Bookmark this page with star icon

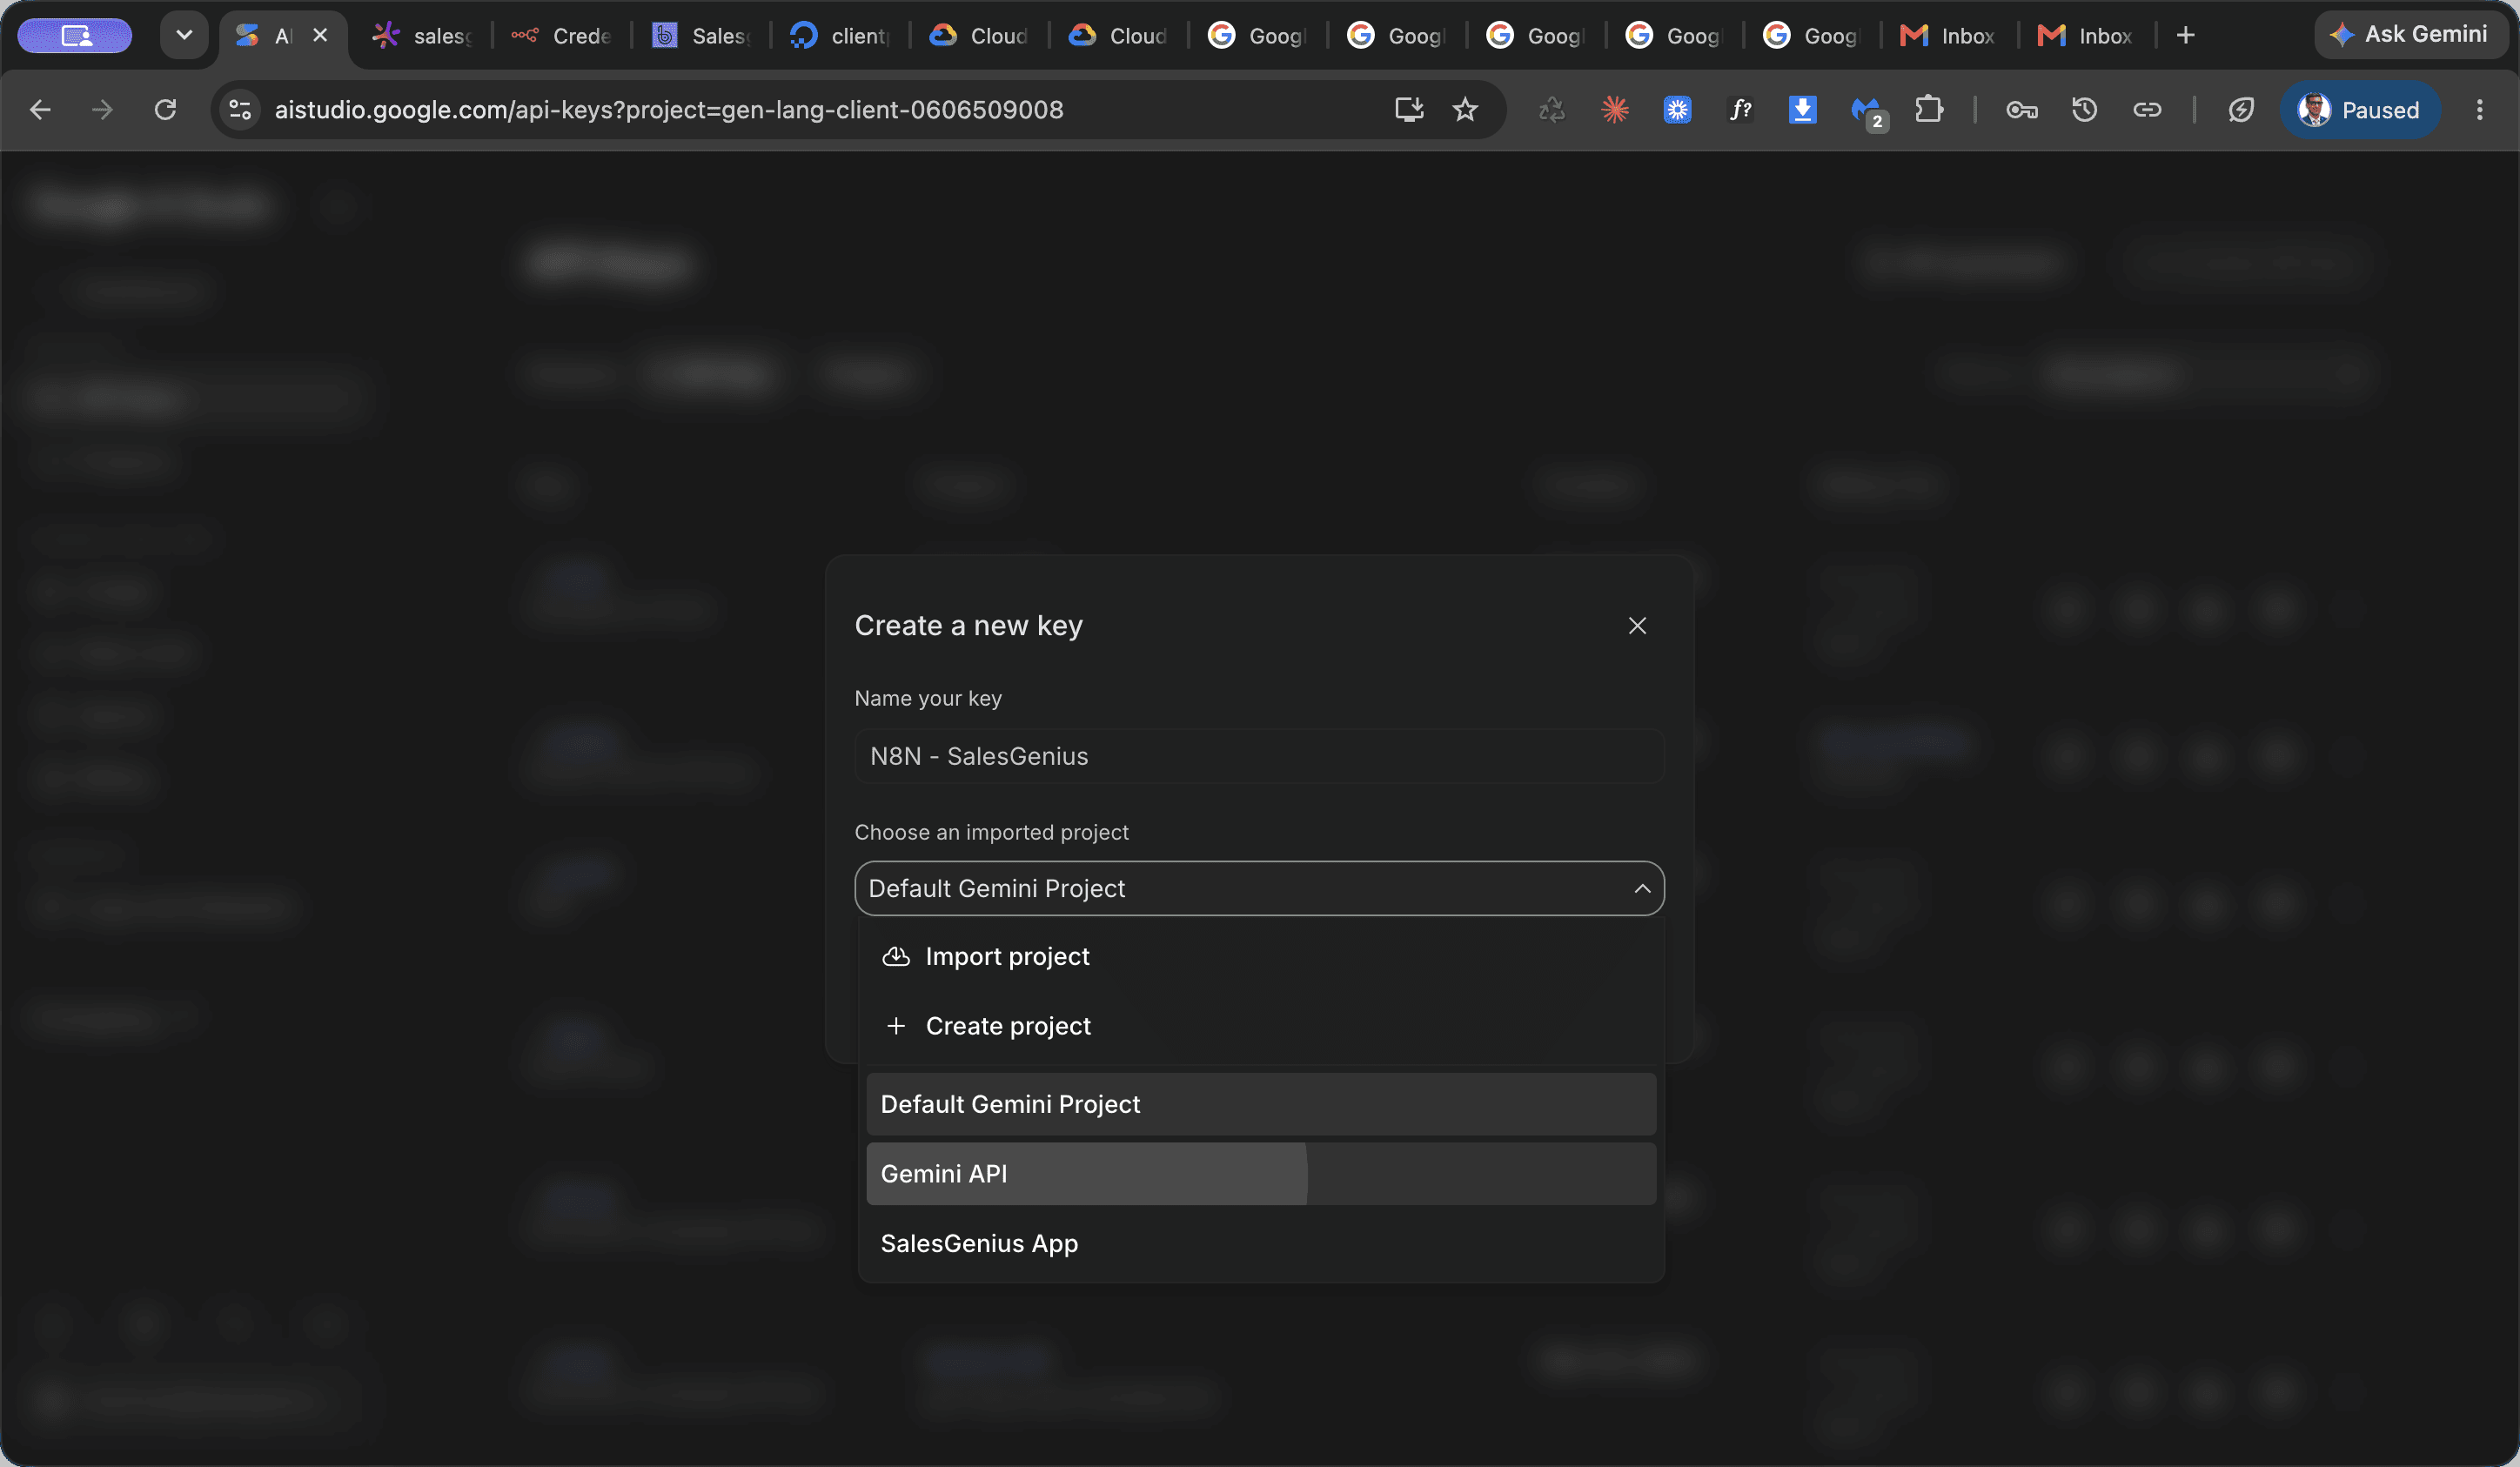pos(1465,110)
